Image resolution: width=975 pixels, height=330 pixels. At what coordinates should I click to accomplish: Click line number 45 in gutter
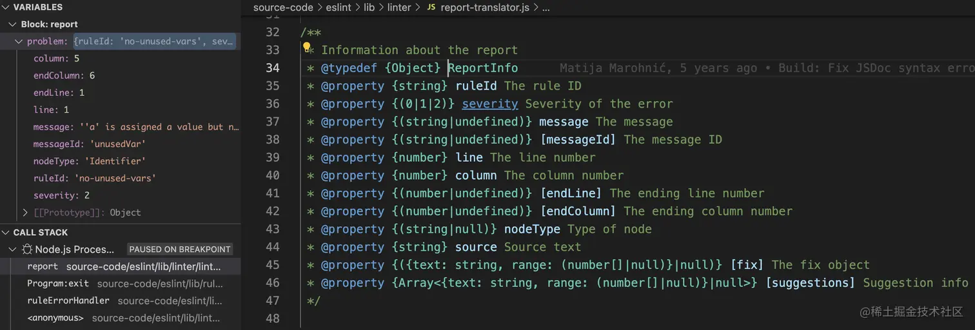pos(273,265)
